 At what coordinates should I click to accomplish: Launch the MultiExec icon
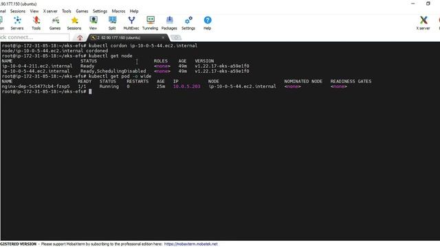pyautogui.click(x=131, y=23)
